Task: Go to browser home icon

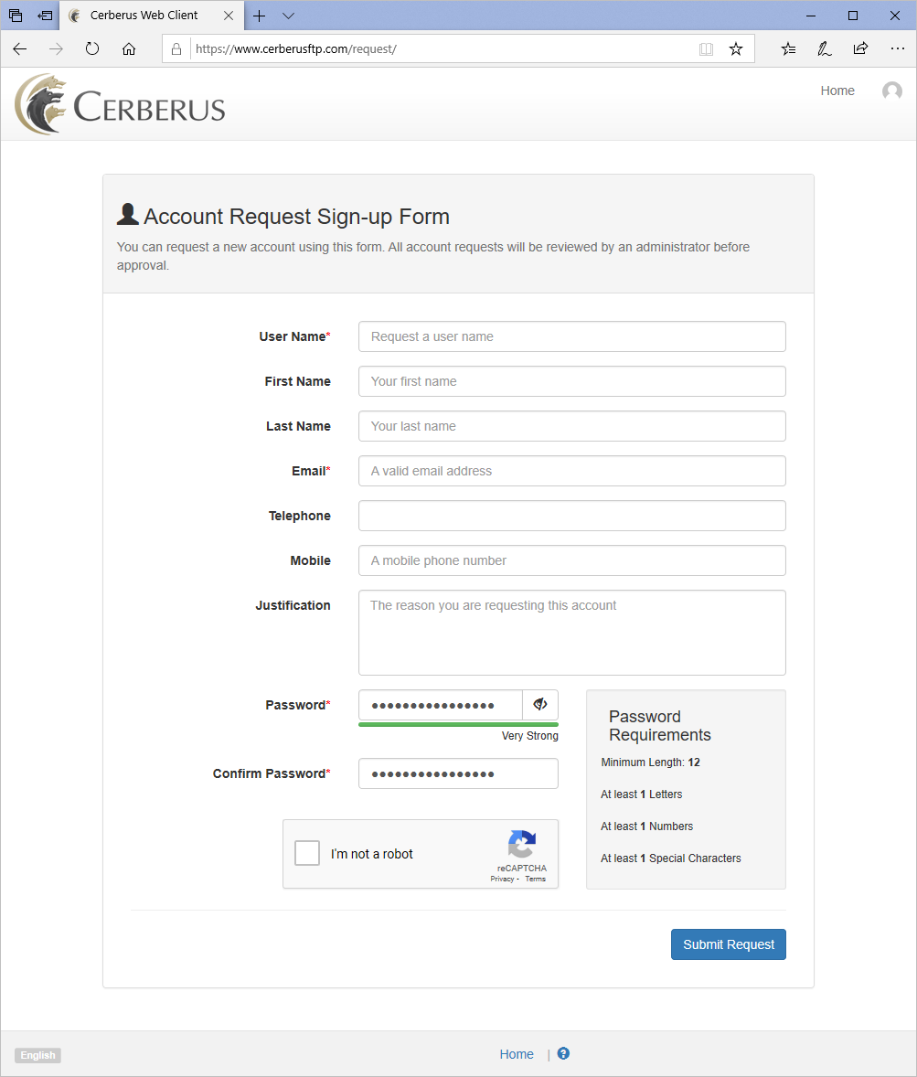Action: pyautogui.click(x=128, y=48)
